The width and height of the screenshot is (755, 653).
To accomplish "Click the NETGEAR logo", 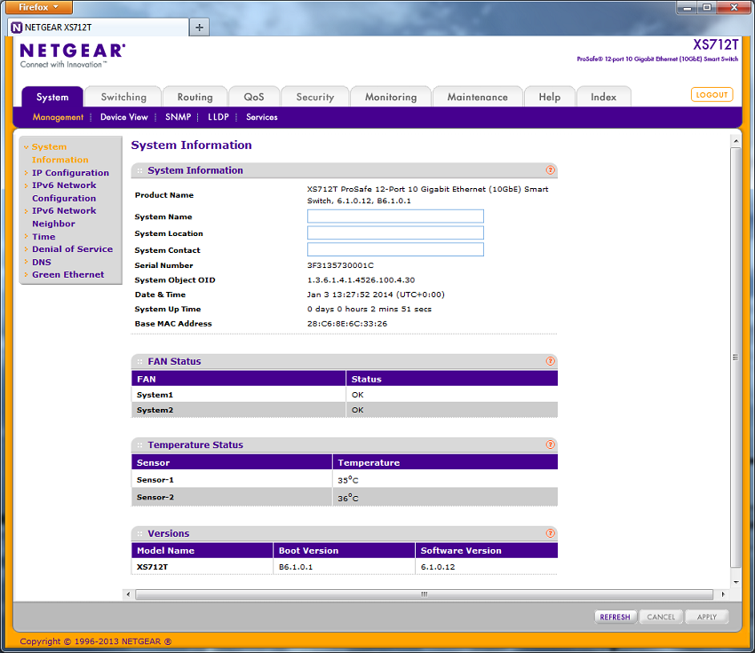I will point(73,55).
